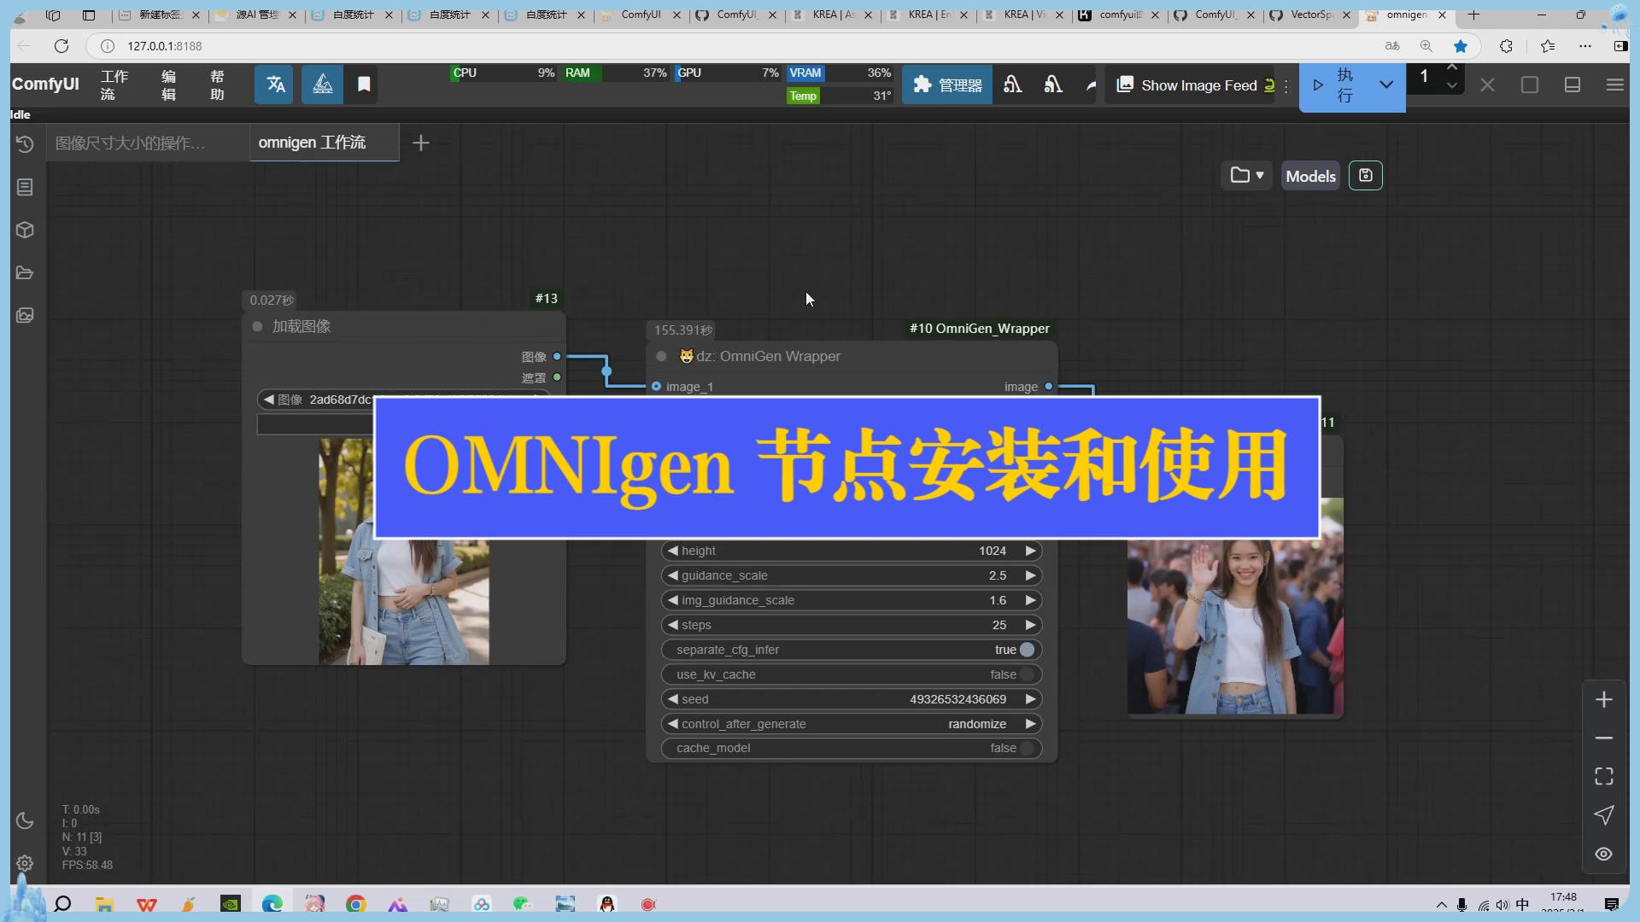Click the browser favorite star icon
This screenshot has width=1640, height=922.
pyautogui.click(x=1461, y=46)
